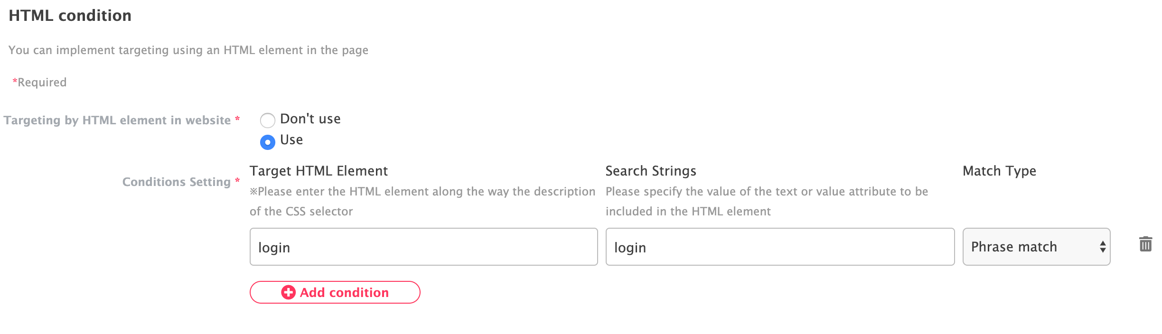Click the CSS selector hint text

pos(422,201)
